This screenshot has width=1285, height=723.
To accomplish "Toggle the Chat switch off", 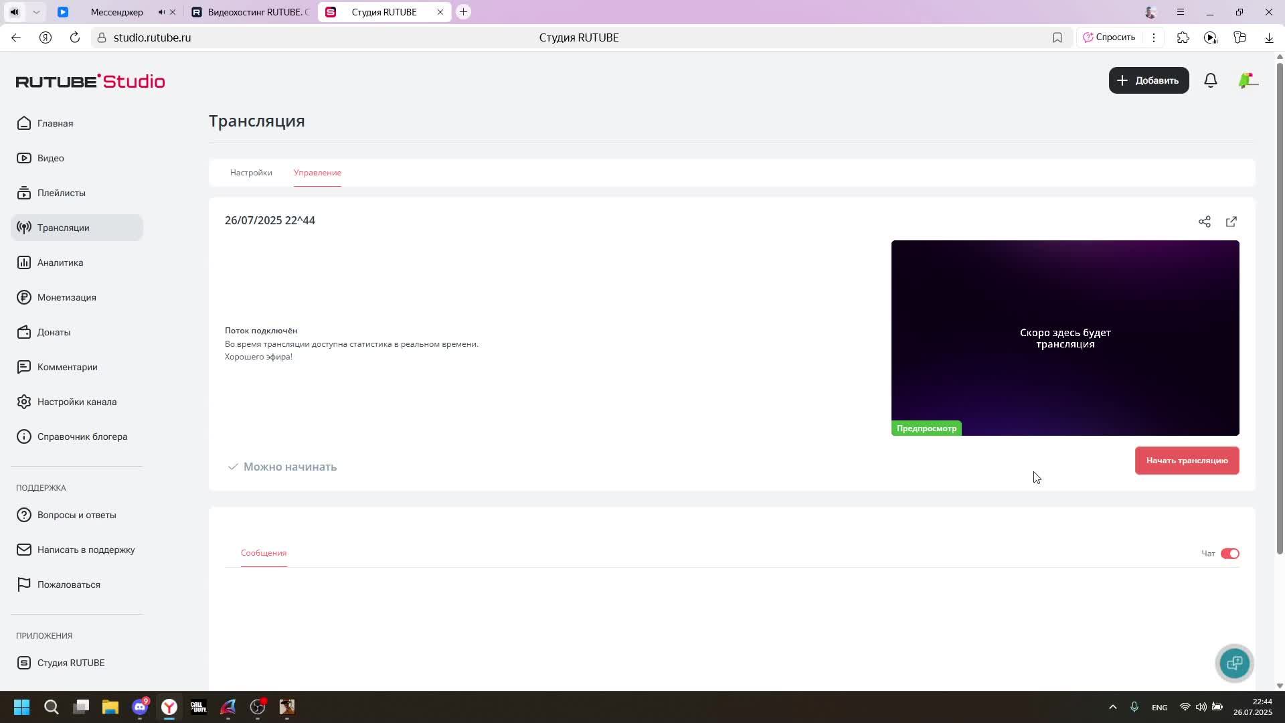I will [1229, 554].
